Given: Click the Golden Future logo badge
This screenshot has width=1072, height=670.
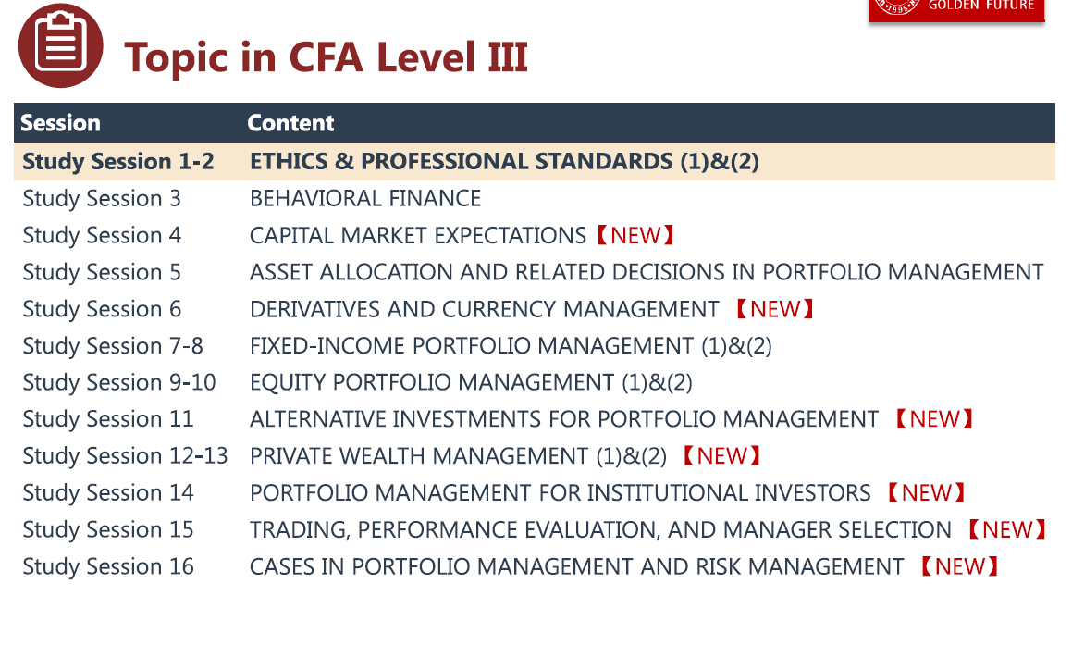Looking at the screenshot, I should coord(955,9).
